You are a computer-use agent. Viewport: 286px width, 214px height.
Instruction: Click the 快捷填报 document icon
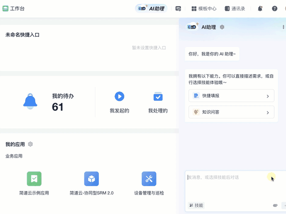196,96
